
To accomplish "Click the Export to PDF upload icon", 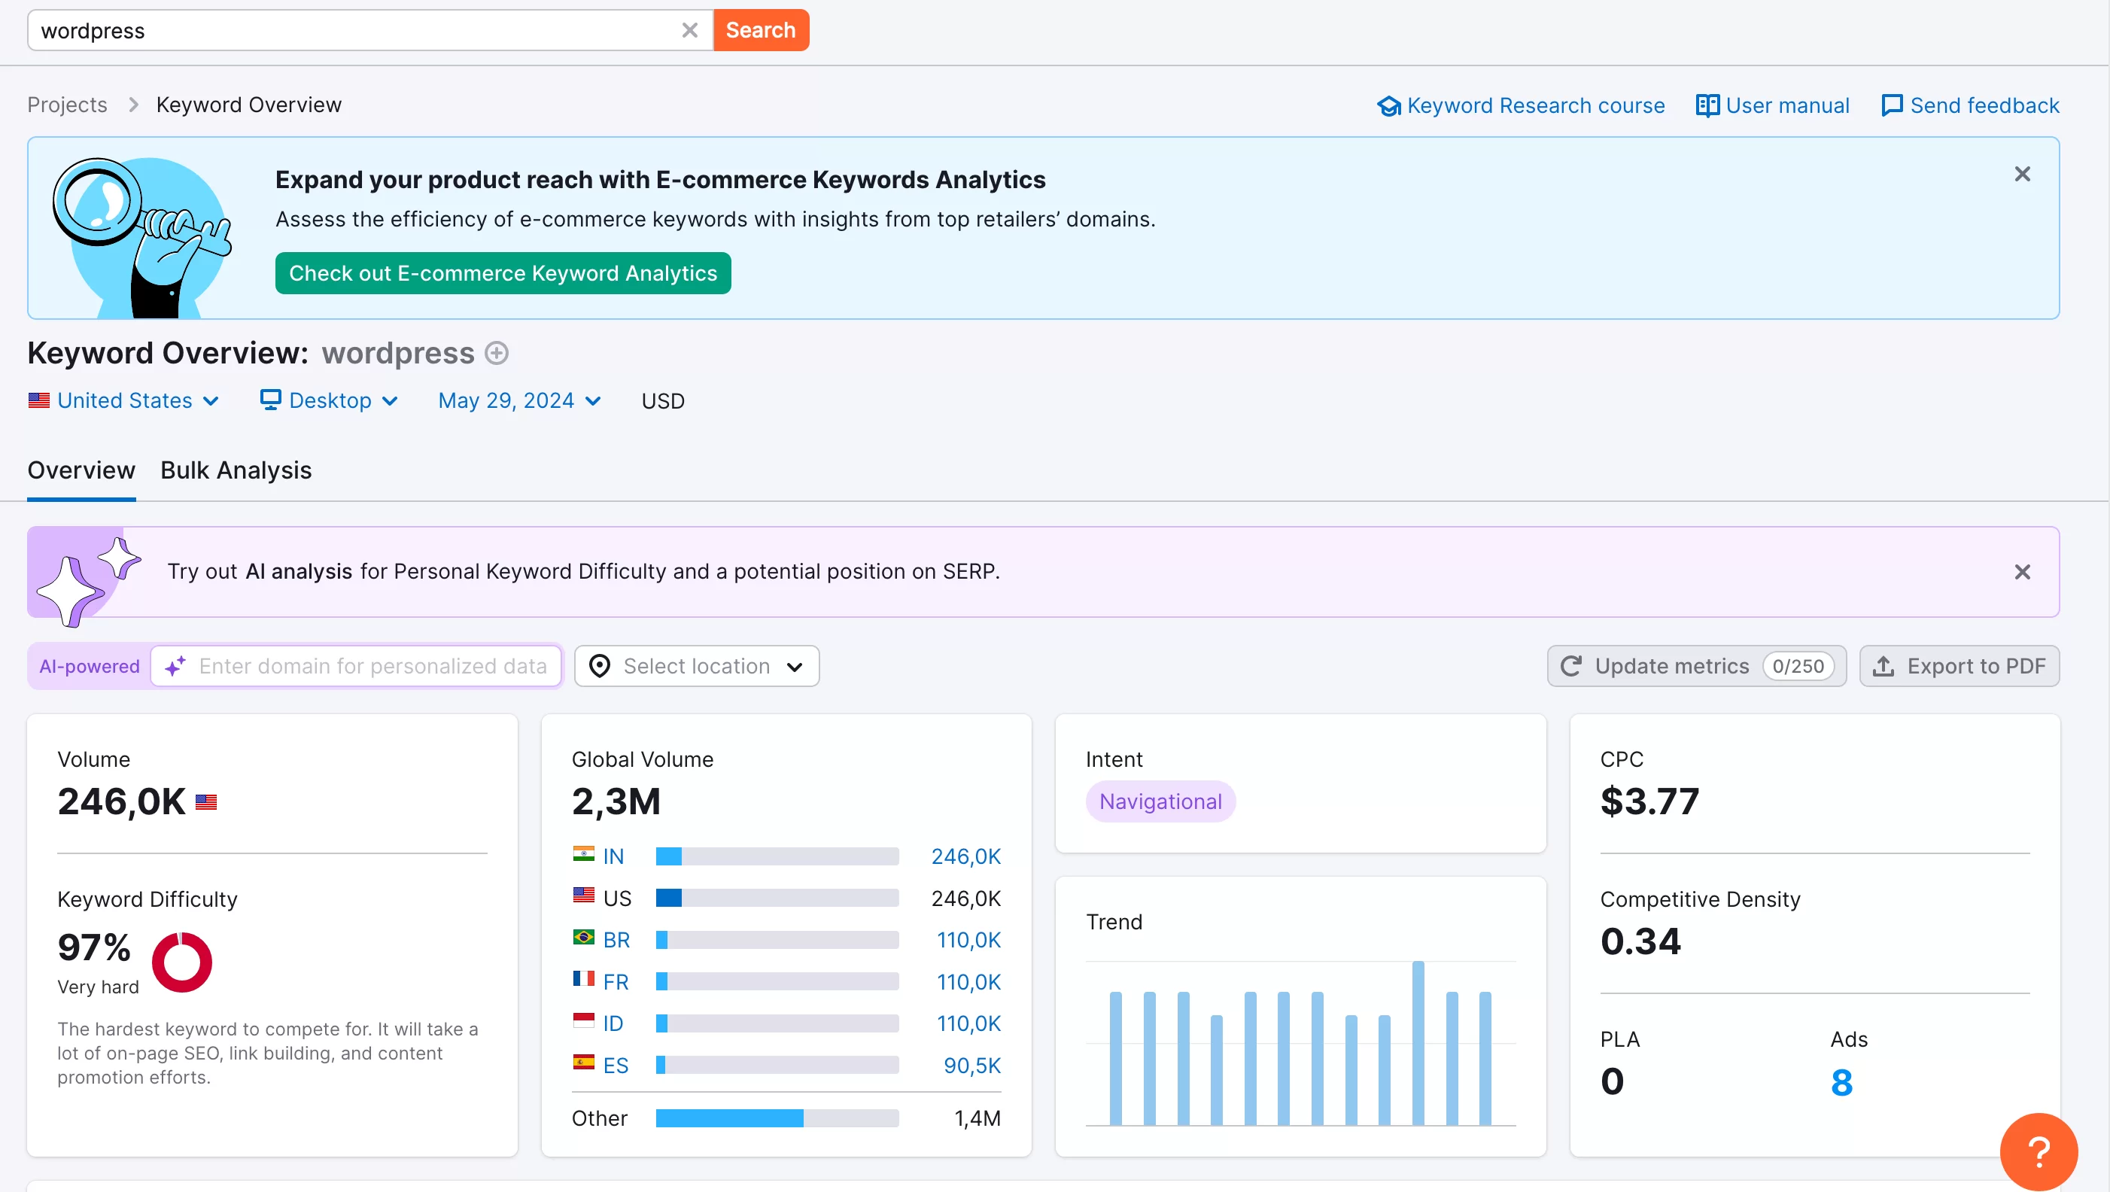I will point(1884,666).
